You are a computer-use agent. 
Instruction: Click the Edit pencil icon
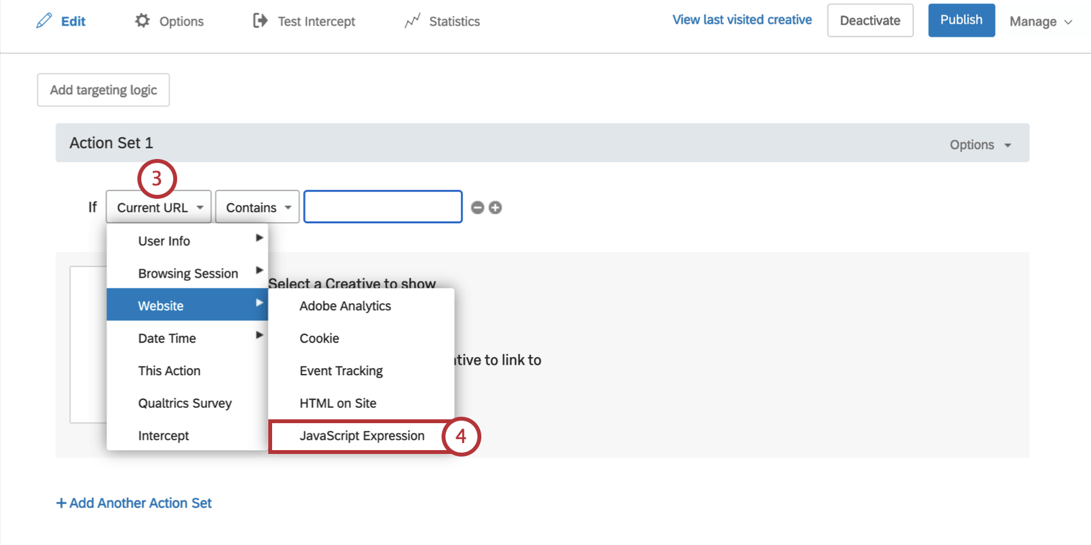(x=44, y=21)
